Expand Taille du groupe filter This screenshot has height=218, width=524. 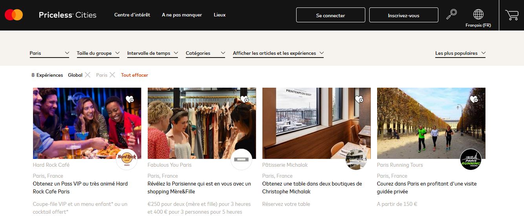(x=98, y=53)
